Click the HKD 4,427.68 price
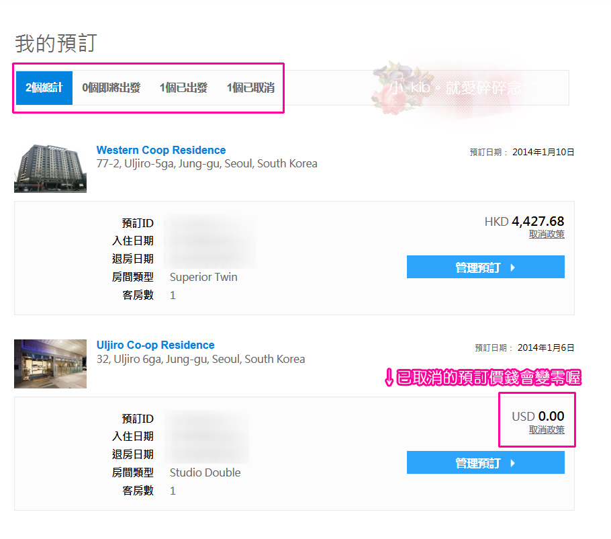 tap(524, 222)
